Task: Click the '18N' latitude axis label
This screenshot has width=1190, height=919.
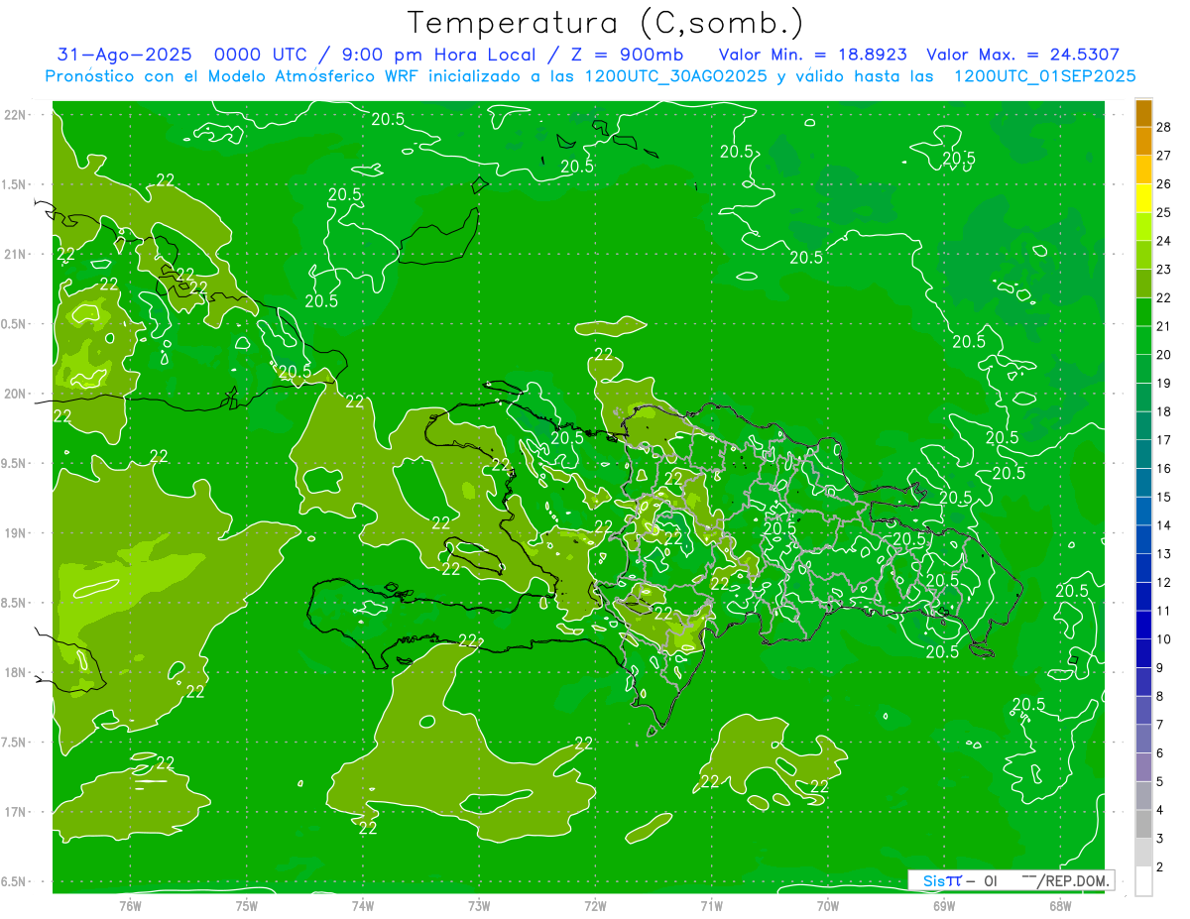Action: tap(14, 673)
